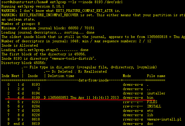Click the 'Deletion time' column header
Image resolution: width=185 pixels, height=126 pixels.
[x=61, y=76]
